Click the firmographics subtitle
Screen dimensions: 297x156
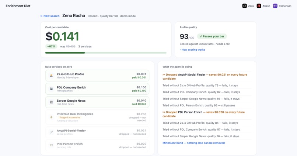coord(64,91)
